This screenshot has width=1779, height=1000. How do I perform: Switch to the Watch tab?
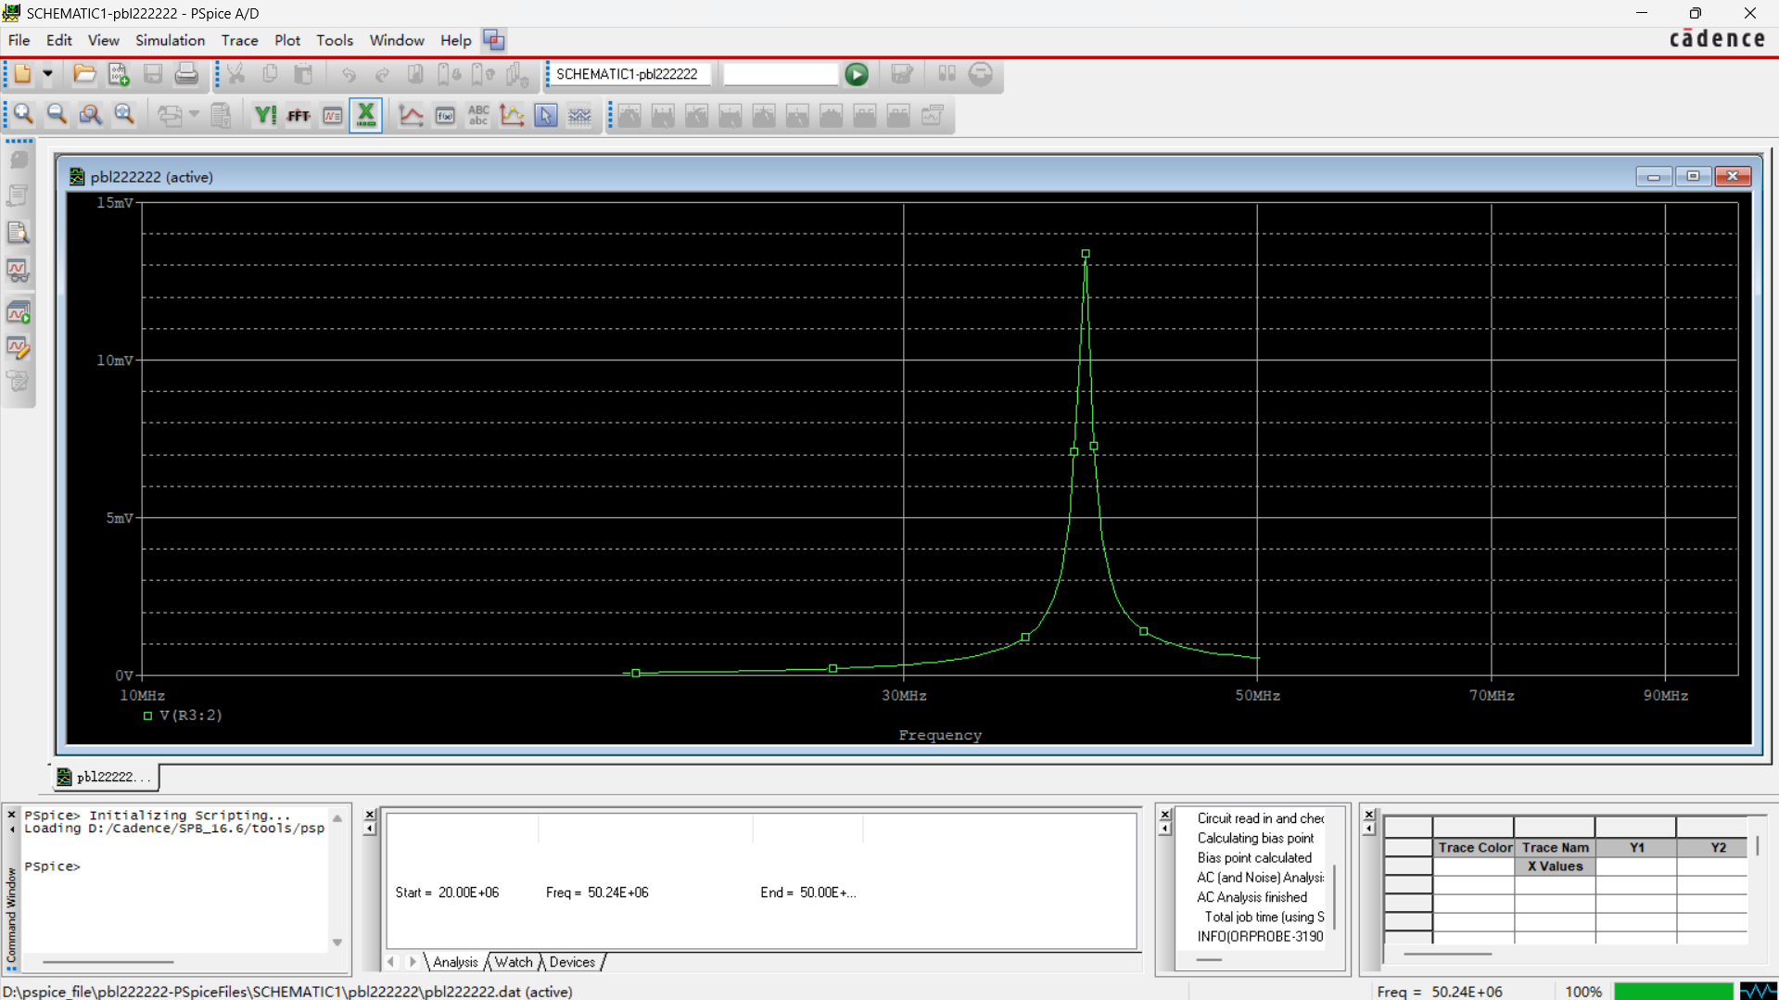tap(513, 962)
